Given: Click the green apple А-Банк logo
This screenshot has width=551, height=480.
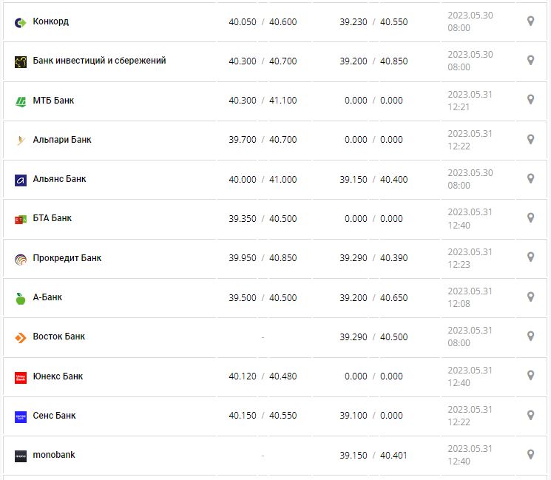Looking at the screenshot, I should 21,298.
